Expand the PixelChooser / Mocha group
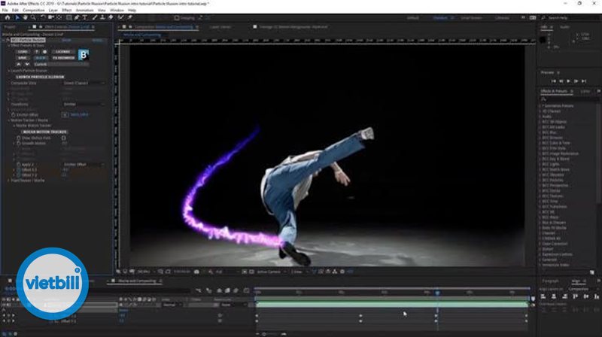602x337 pixels. click(x=9, y=181)
